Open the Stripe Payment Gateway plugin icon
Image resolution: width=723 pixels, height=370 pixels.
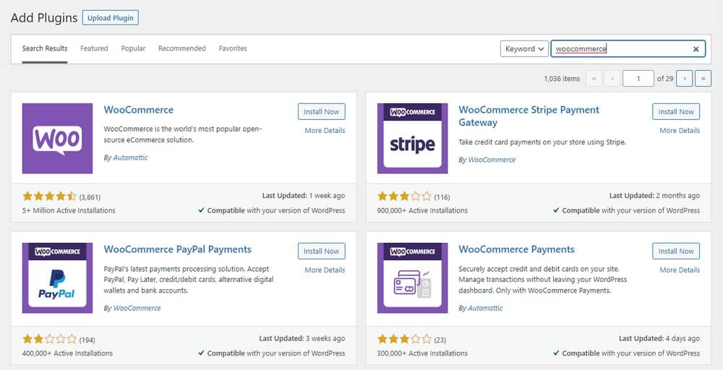[412, 138]
